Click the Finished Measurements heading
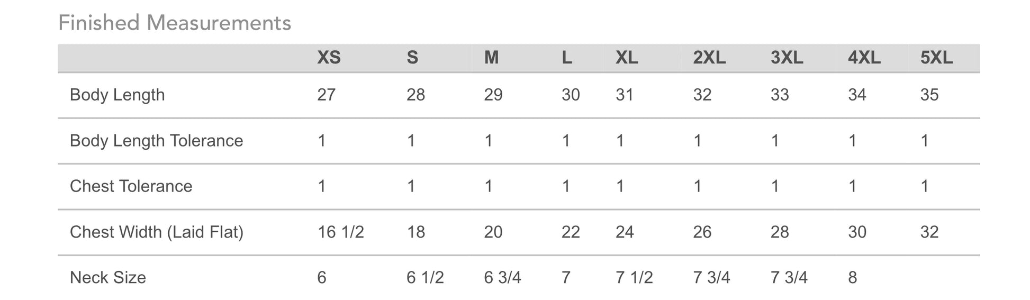 (175, 23)
